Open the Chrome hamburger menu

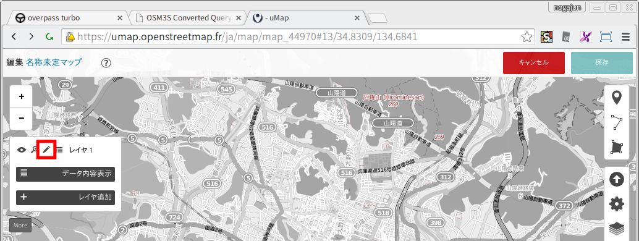(x=626, y=37)
